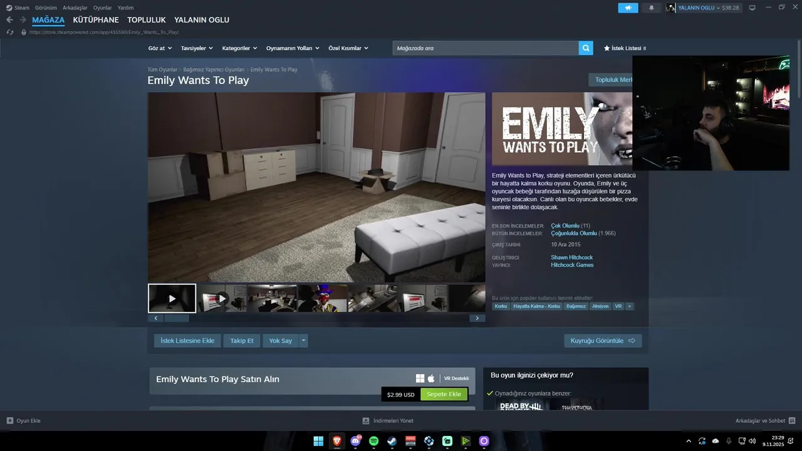
Task: Expand the Göz at menu
Action: click(x=160, y=48)
